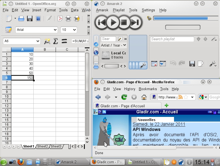Open the font name dropdown showing Arial

point(55,30)
